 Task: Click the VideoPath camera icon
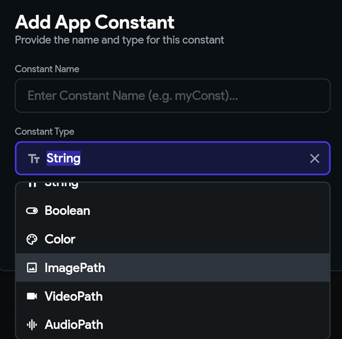click(32, 296)
